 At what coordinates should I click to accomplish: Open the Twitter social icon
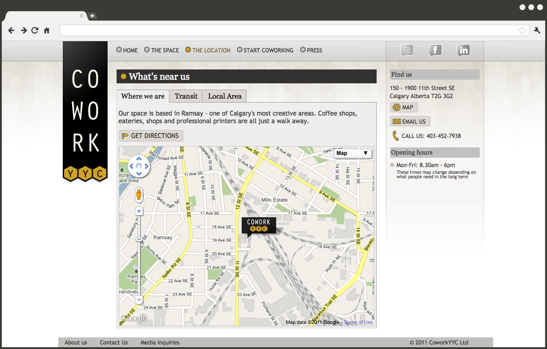tap(407, 51)
